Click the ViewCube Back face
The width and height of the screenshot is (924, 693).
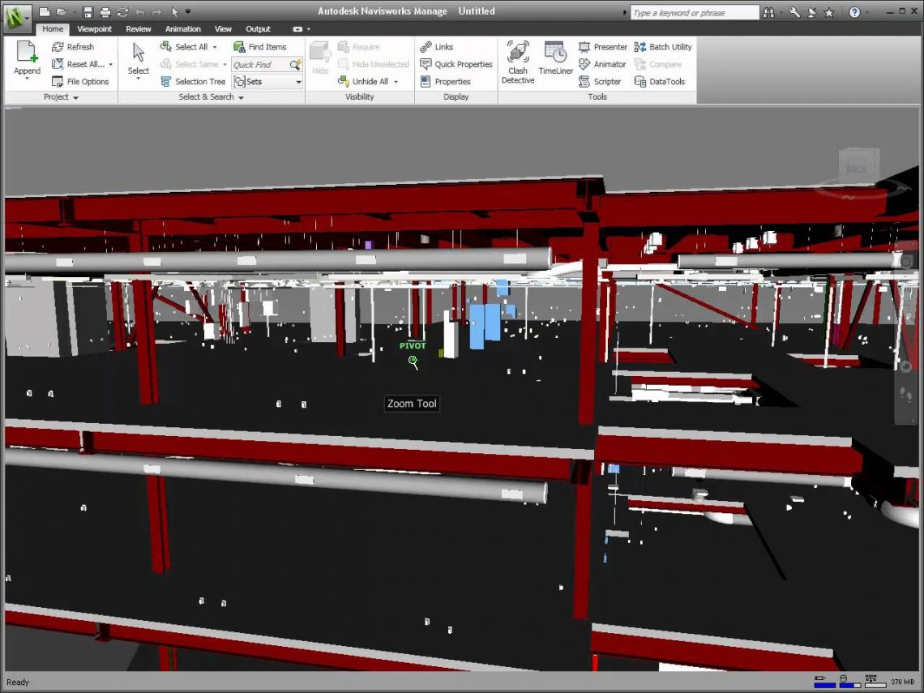[x=856, y=168]
